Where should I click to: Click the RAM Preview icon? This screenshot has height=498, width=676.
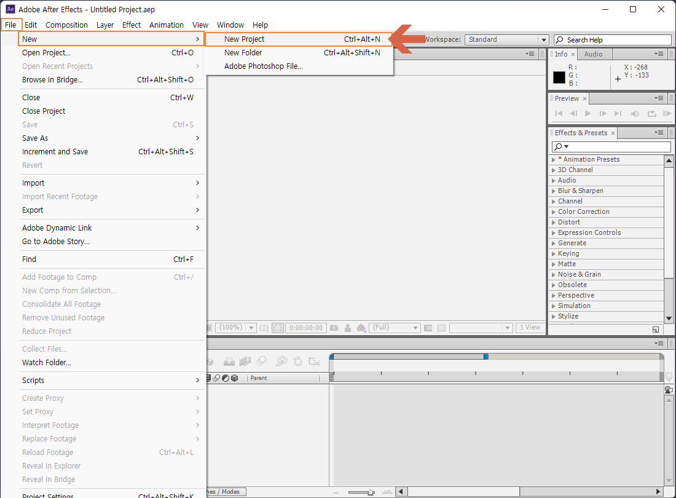point(667,113)
